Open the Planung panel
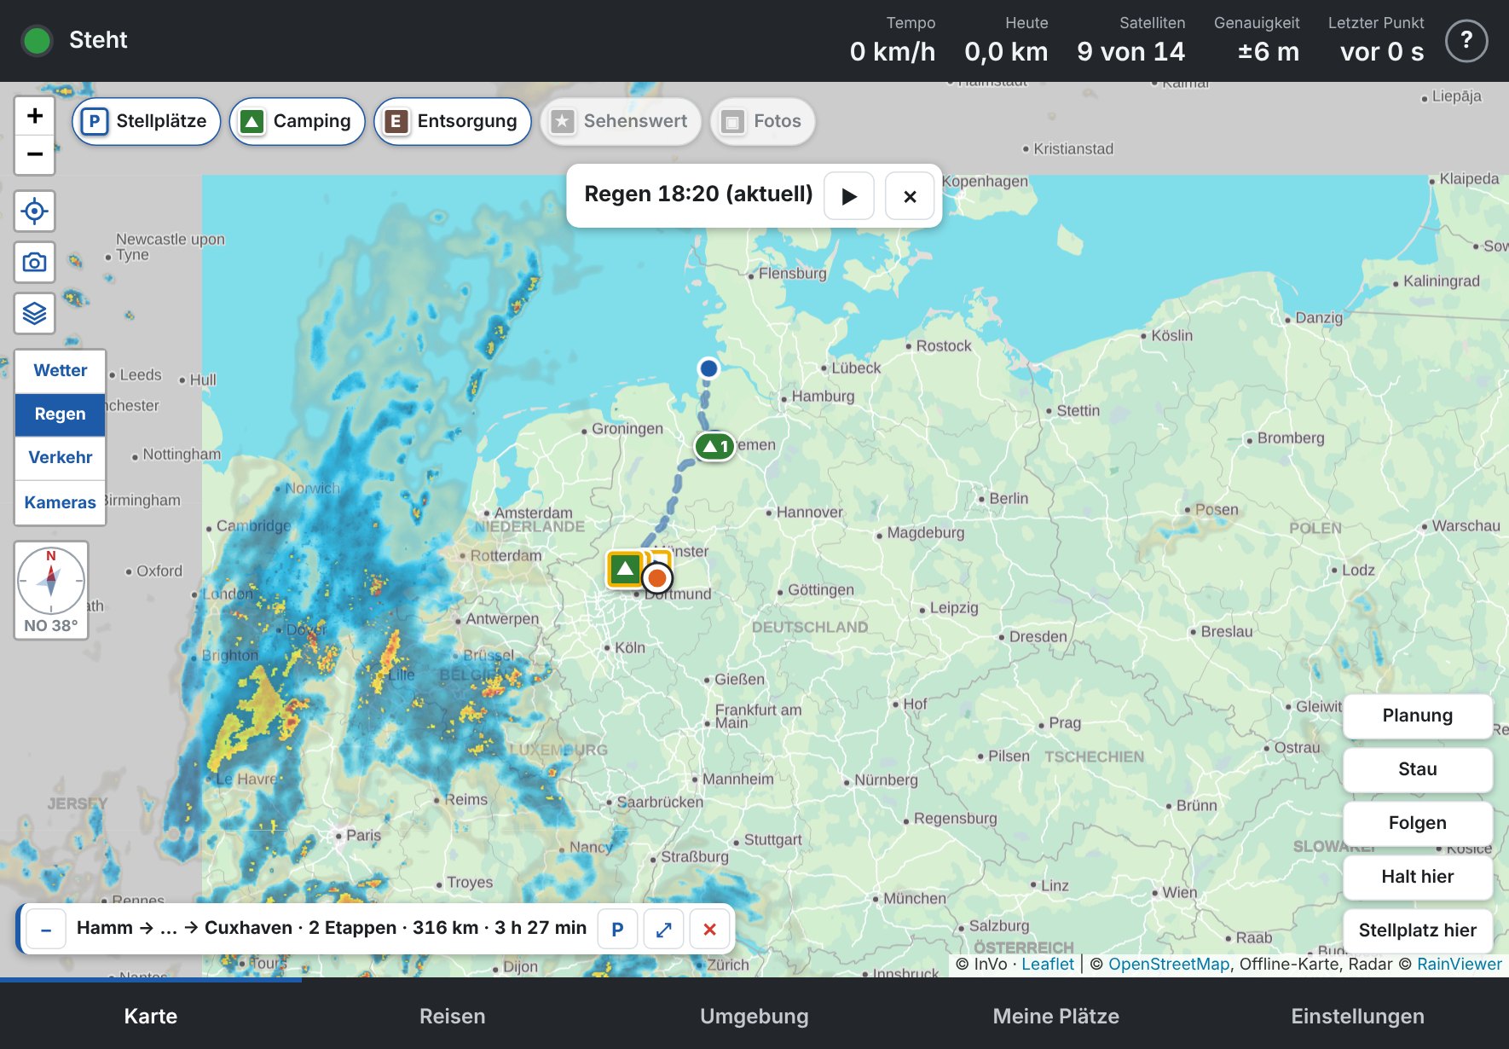1509x1049 pixels. pyautogui.click(x=1417, y=716)
